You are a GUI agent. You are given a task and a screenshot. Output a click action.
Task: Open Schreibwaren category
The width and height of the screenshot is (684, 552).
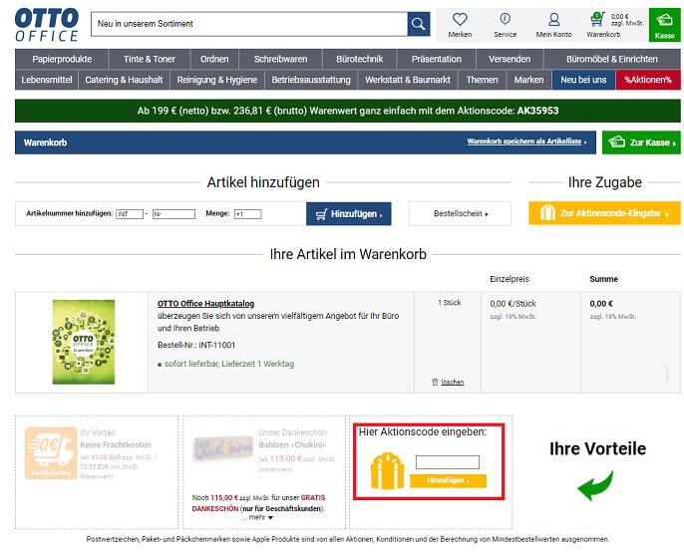280,59
